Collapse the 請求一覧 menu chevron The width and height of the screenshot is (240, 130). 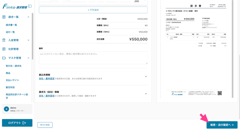pyautogui.click(x=28, y=17)
